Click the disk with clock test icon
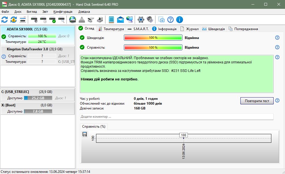The height and width of the screenshot is (174, 285). 43,20
